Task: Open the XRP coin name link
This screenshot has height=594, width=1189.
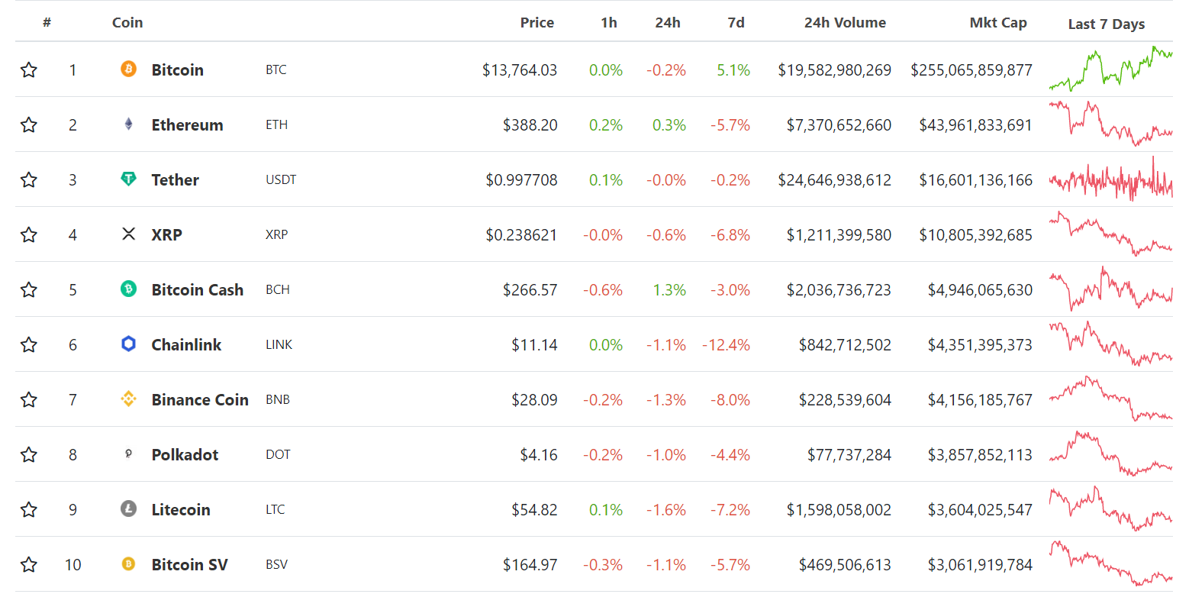Action: 167,235
